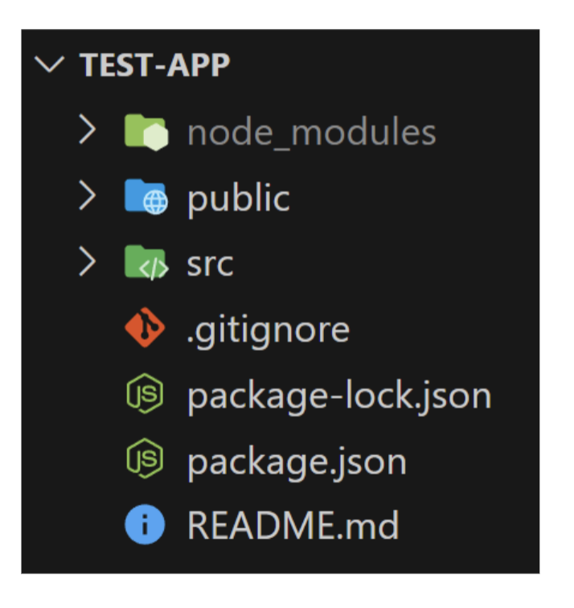
Task: Click the blue info icon beside README.md
Action: pos(146,527)
